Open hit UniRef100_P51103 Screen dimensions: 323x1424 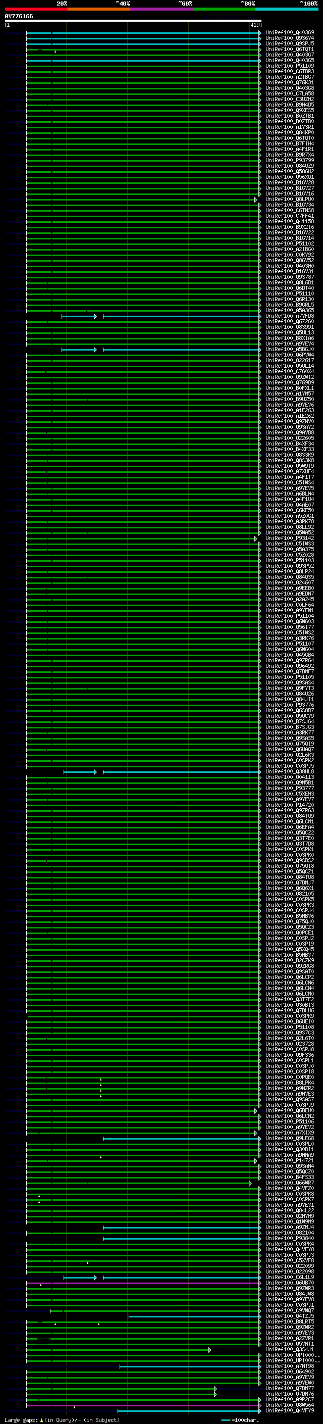coord(290,561)
